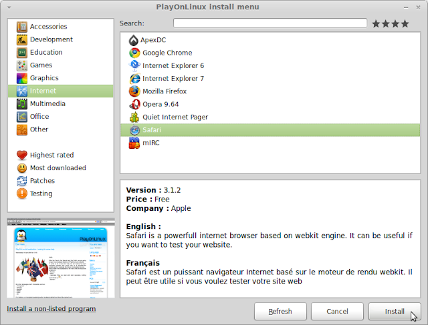Click the Most downloaded smiley icon

point(22,168)
